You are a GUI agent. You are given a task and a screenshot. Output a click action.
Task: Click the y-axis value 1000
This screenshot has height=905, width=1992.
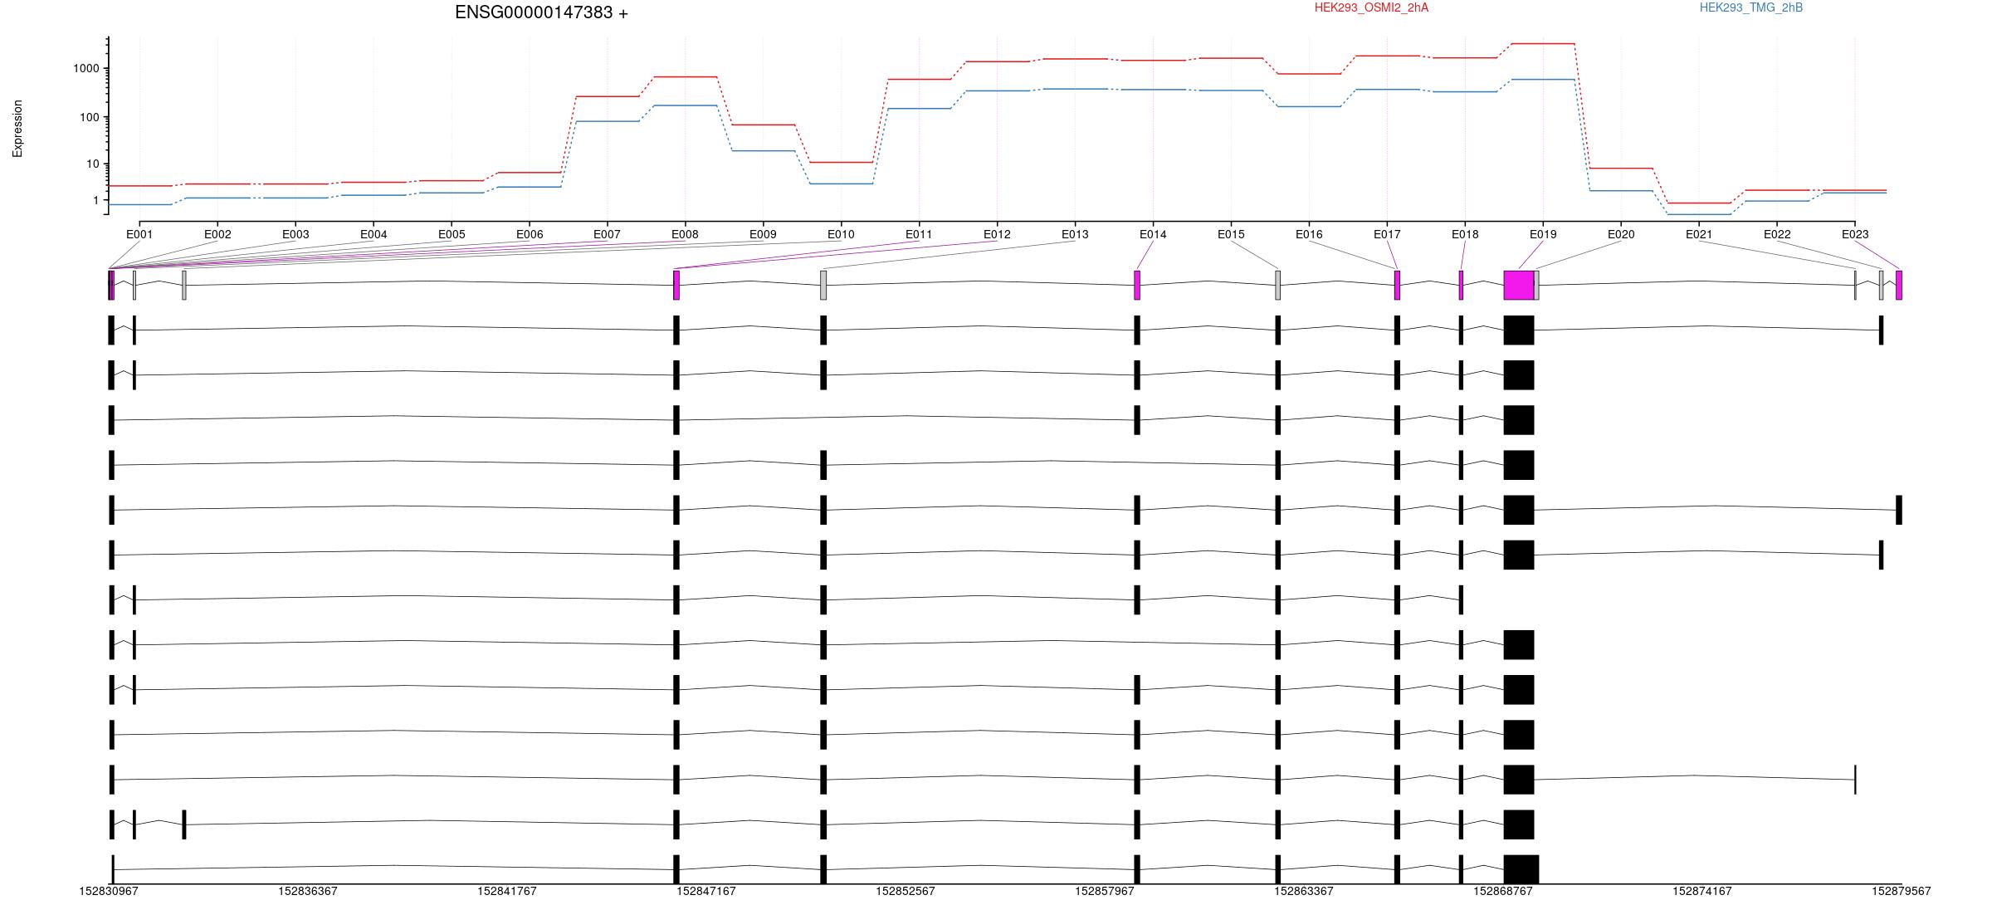tap(85, 69)
